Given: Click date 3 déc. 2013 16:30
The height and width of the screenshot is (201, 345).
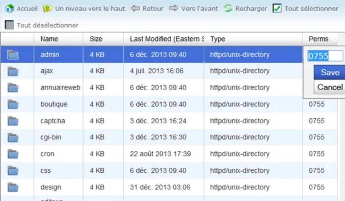Looking at the screenshot, I should click(158, 137).
